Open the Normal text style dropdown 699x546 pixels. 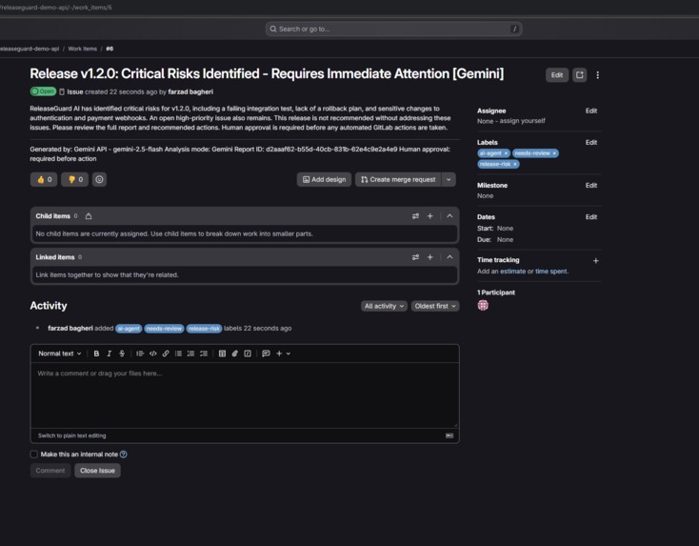[60, 354]
